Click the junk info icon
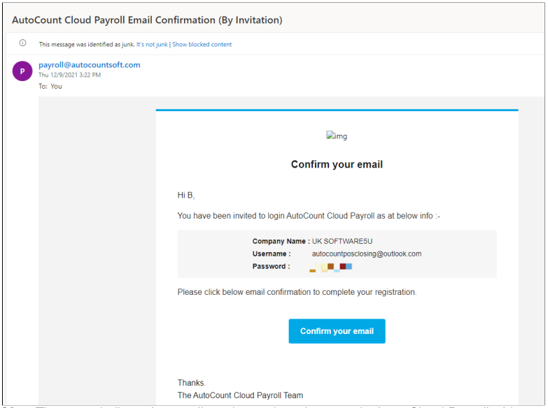This screenshot has height=408, width=548. pos(22,44)
